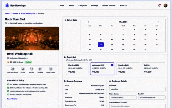
Task: Select May 31 on the calendar
Action: [x=145, y=49]
